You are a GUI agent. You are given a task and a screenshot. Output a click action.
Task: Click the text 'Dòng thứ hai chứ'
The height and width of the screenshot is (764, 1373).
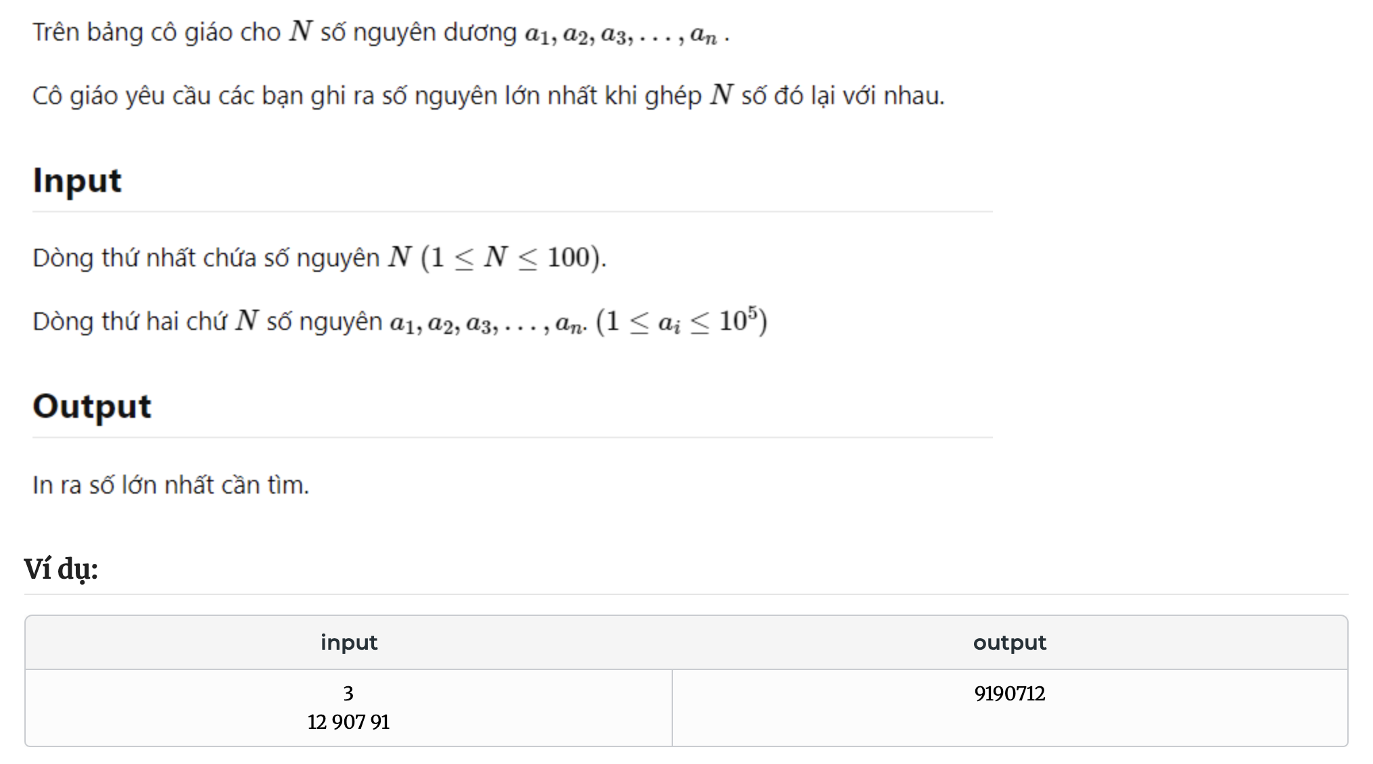(x=130, y=322)
